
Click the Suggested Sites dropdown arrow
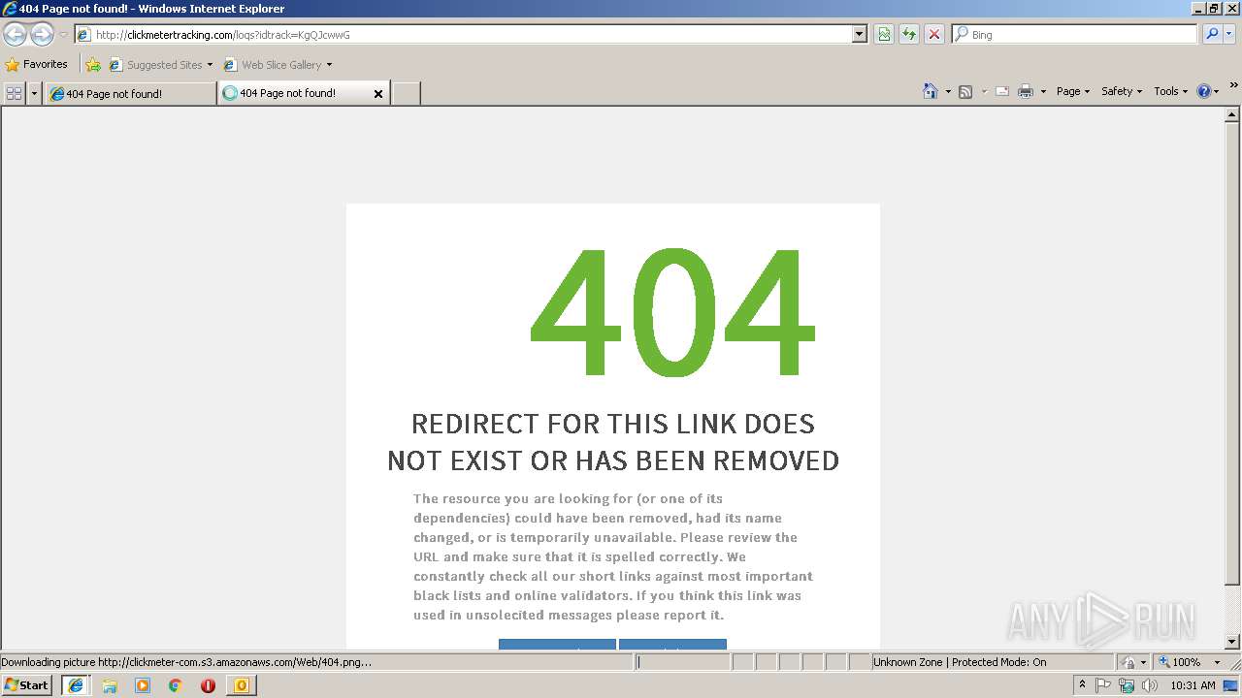[x=210, y=65]
